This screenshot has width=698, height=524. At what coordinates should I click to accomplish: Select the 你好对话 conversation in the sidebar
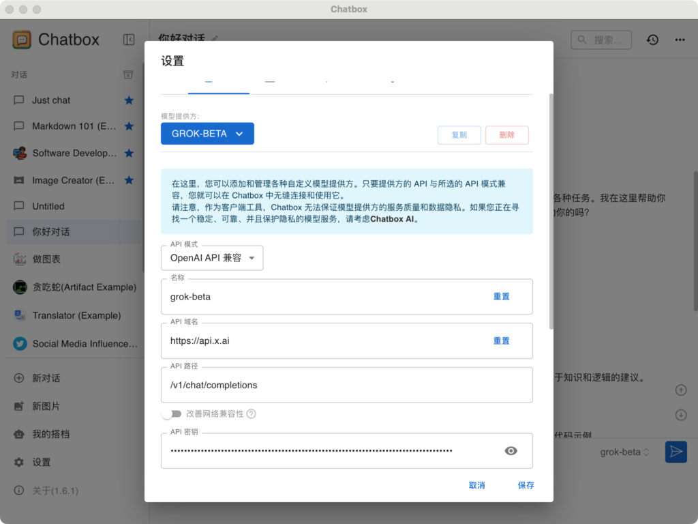point(74,232)
